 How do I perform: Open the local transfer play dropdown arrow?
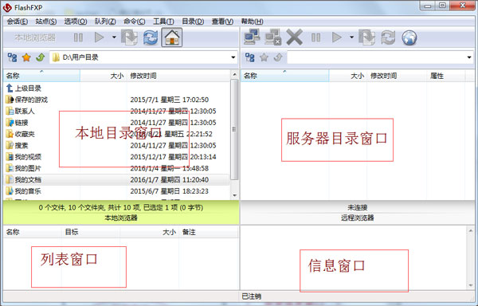pos(114,37)
